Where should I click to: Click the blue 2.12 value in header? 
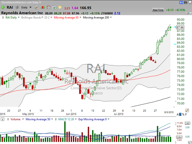pyautogui.click(x=117, y=13)
